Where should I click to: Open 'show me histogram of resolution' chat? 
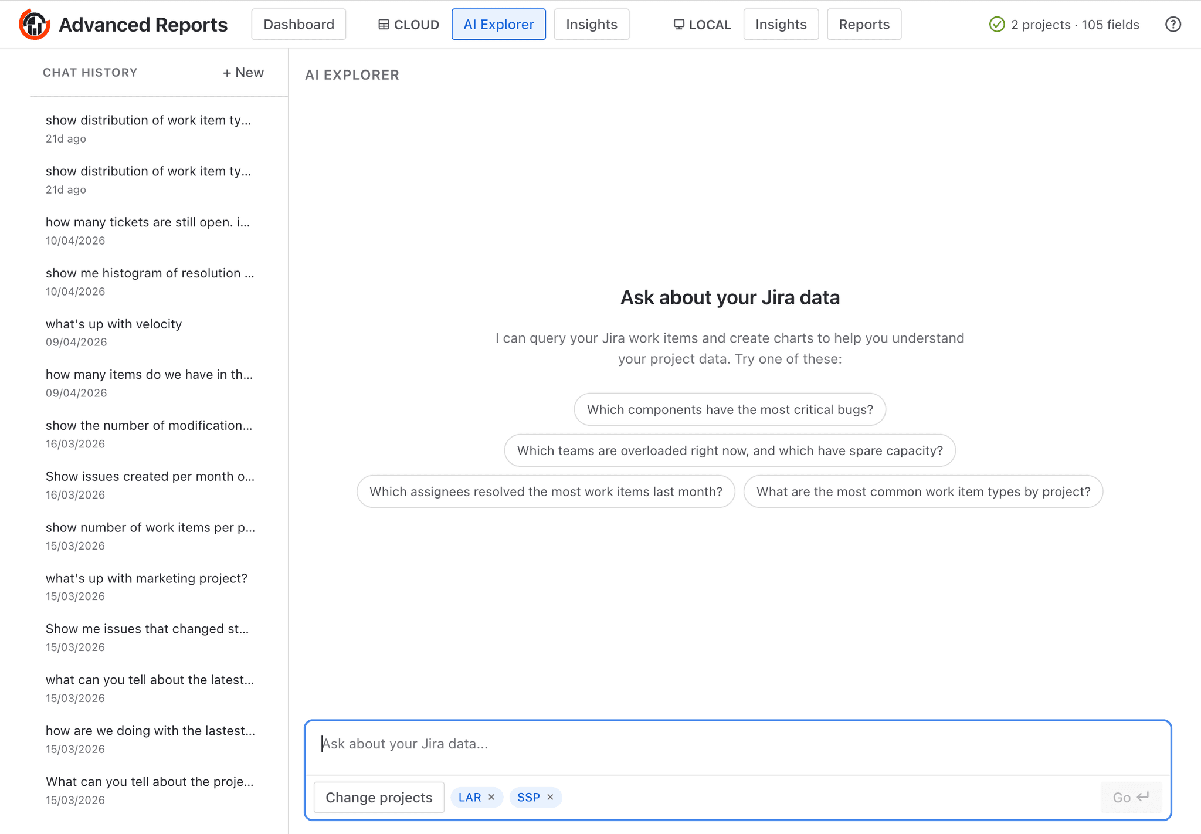(150, 282)
